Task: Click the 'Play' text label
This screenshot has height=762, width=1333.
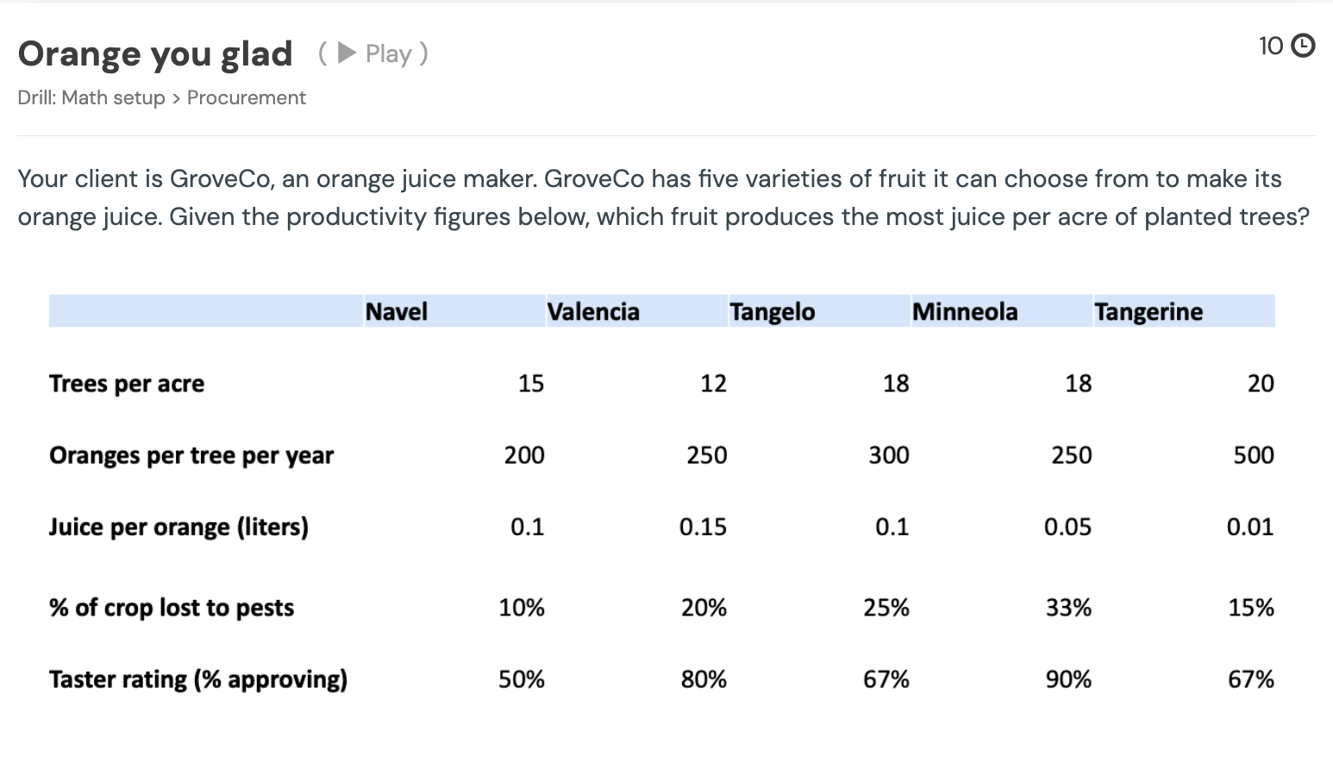Action: point(389,53)
